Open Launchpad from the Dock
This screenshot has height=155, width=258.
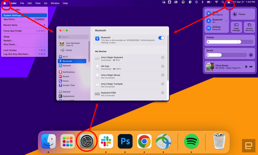(x=67, y=141)
